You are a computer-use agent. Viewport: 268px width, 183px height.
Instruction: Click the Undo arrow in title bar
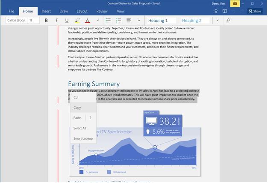point(233,11)
